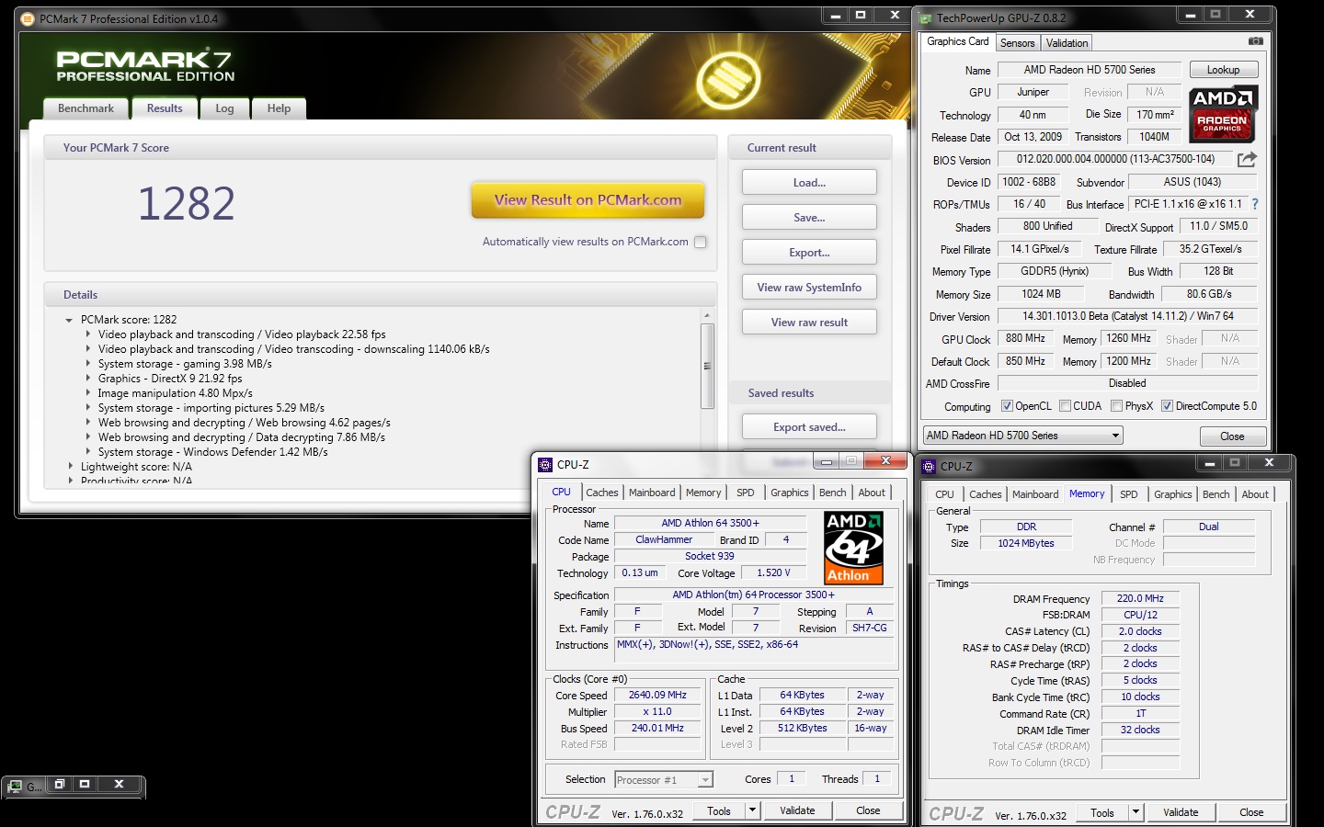1324x827 pixels.
Task: Click the Lookup button in GPU-Z
Action: pyautogui.click(x=1223, y=70)
